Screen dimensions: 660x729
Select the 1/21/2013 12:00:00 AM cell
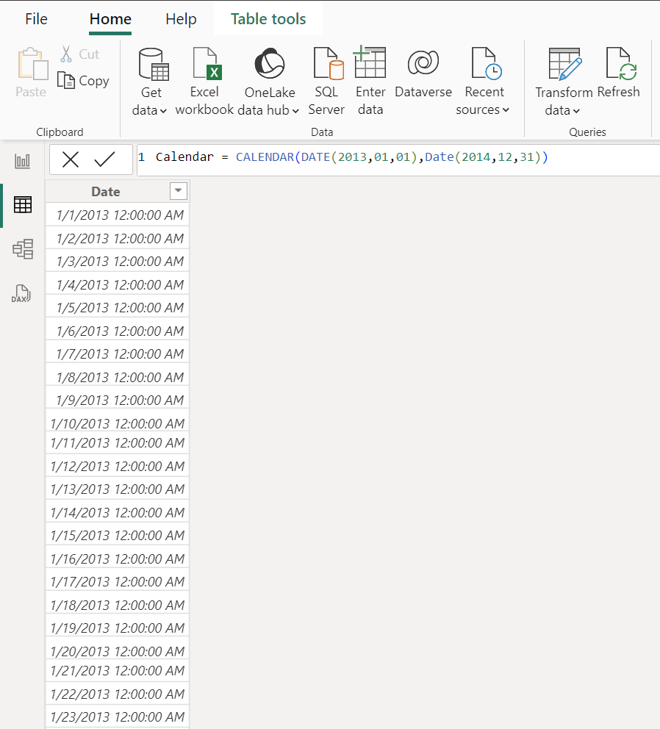pos(117,670)
